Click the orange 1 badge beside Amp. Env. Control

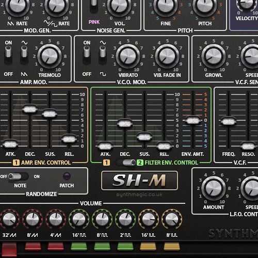[x=16, y=163]
